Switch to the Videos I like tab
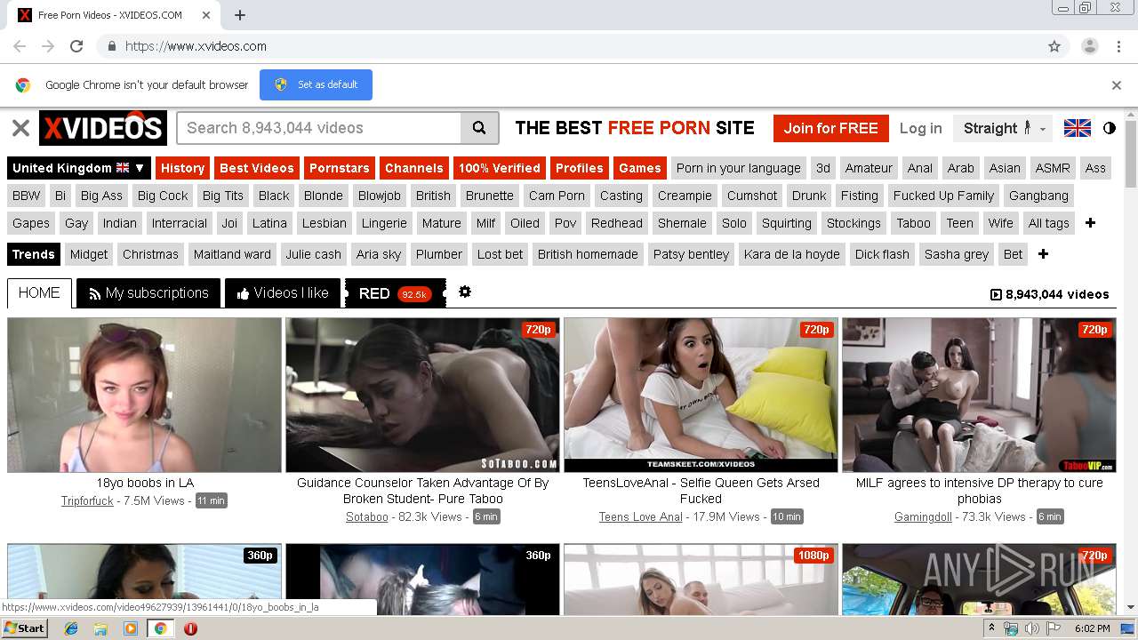This screenshot has height=640, width=1138. [x=283, y=292]
